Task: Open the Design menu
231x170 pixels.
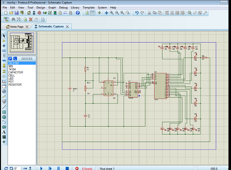Action: pyautogui.click(x=40, y=7)
